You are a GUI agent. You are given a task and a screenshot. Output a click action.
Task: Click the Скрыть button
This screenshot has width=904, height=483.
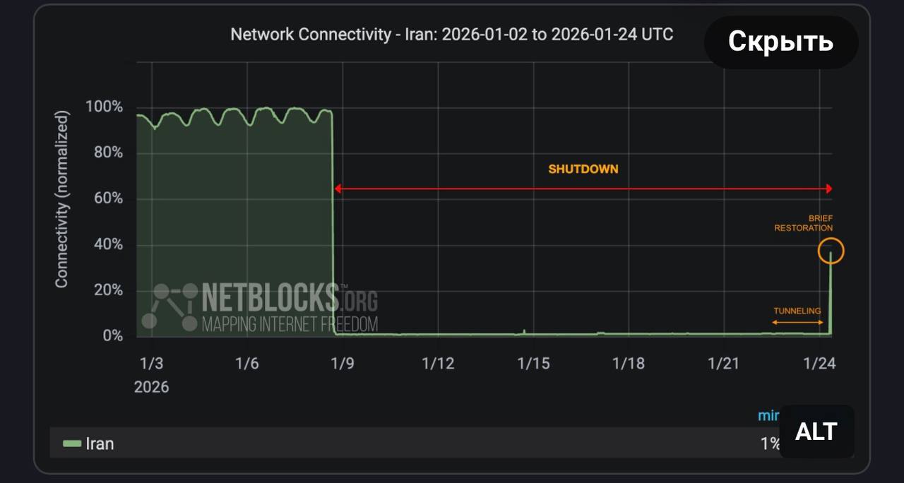(780, 42)
